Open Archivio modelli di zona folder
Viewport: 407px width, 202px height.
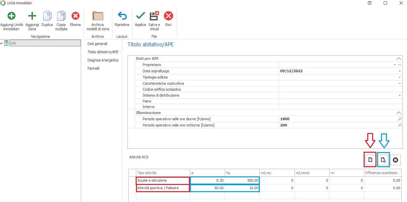(x=98, y=16)
